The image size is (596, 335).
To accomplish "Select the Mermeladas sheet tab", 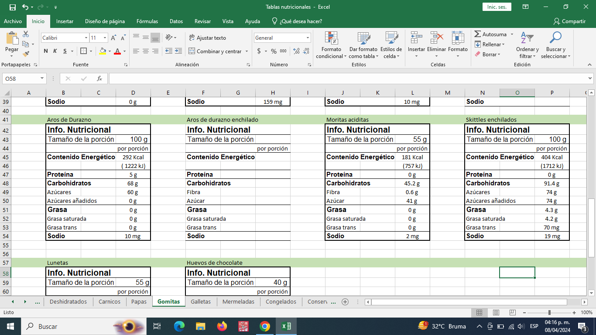I will coord(238,302).
